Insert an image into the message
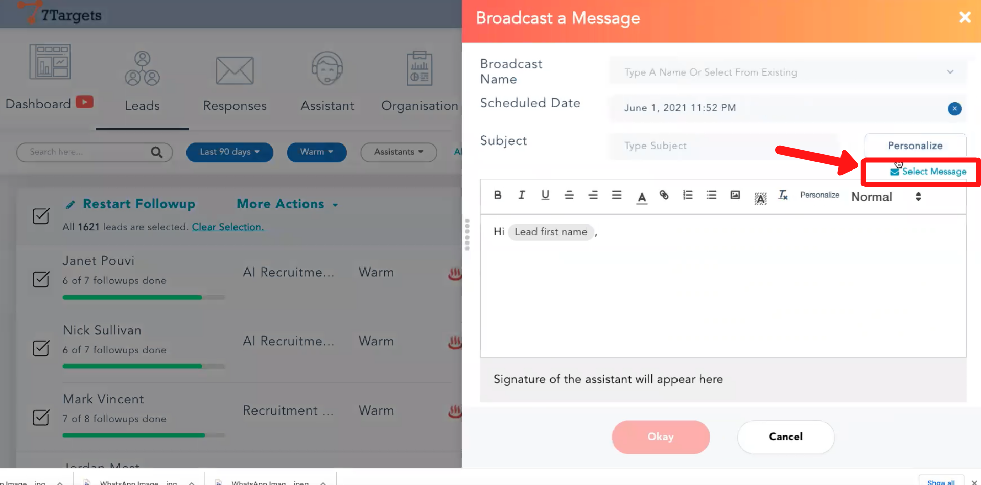 (x=735, y=195)
